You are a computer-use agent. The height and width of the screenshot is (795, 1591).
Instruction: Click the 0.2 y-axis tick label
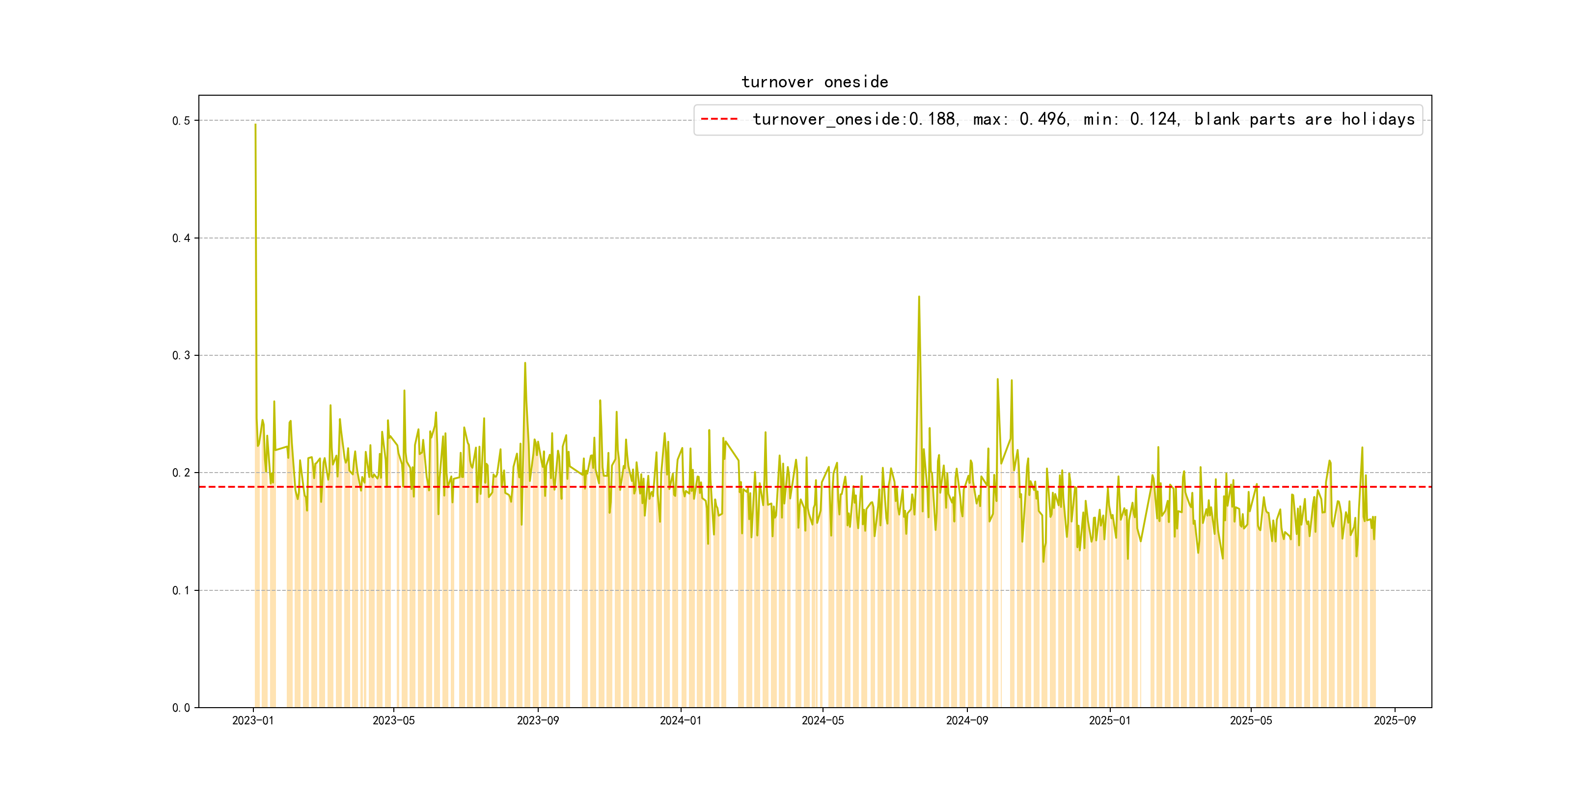coord(181,473)
